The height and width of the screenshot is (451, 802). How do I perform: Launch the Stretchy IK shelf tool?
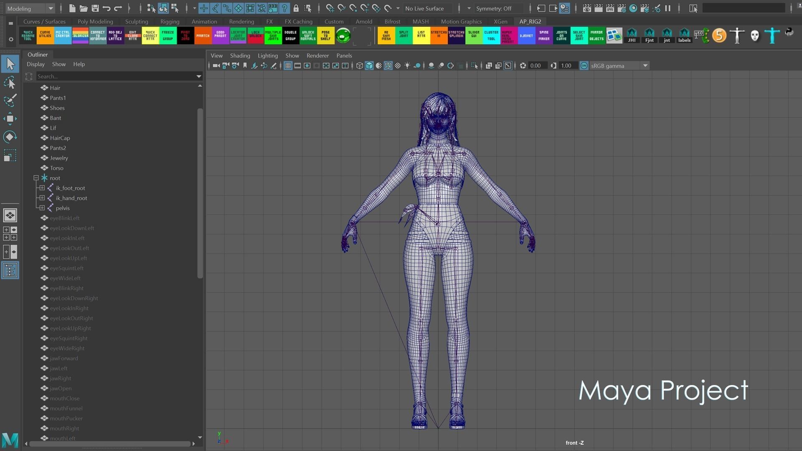(439, 35)
